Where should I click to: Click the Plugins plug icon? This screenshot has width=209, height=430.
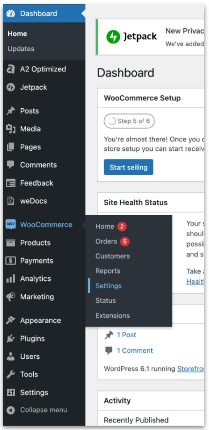click(x=11, y=338)
